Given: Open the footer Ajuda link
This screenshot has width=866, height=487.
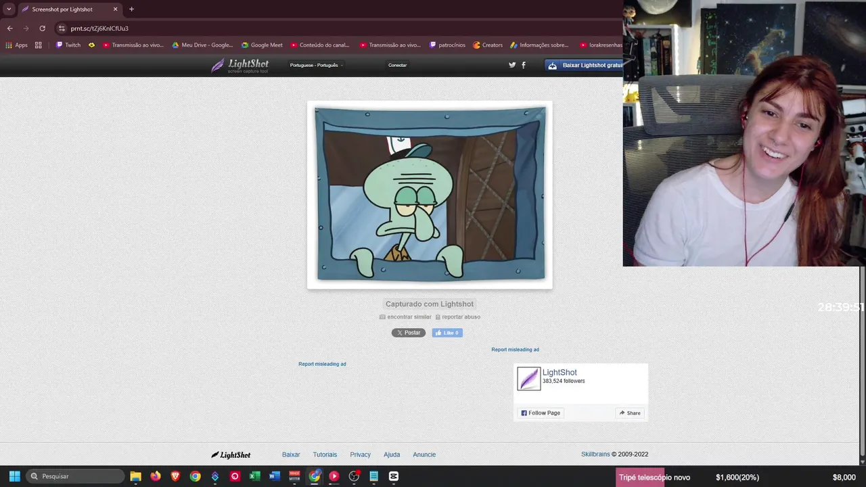Looking at the screenshot, I should click(392, 455).
